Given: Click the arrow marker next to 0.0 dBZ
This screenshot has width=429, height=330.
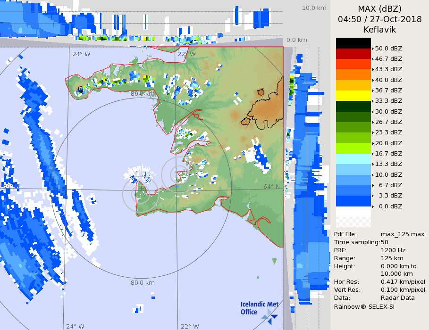Looking at the screenshot, I should (373, 206).
